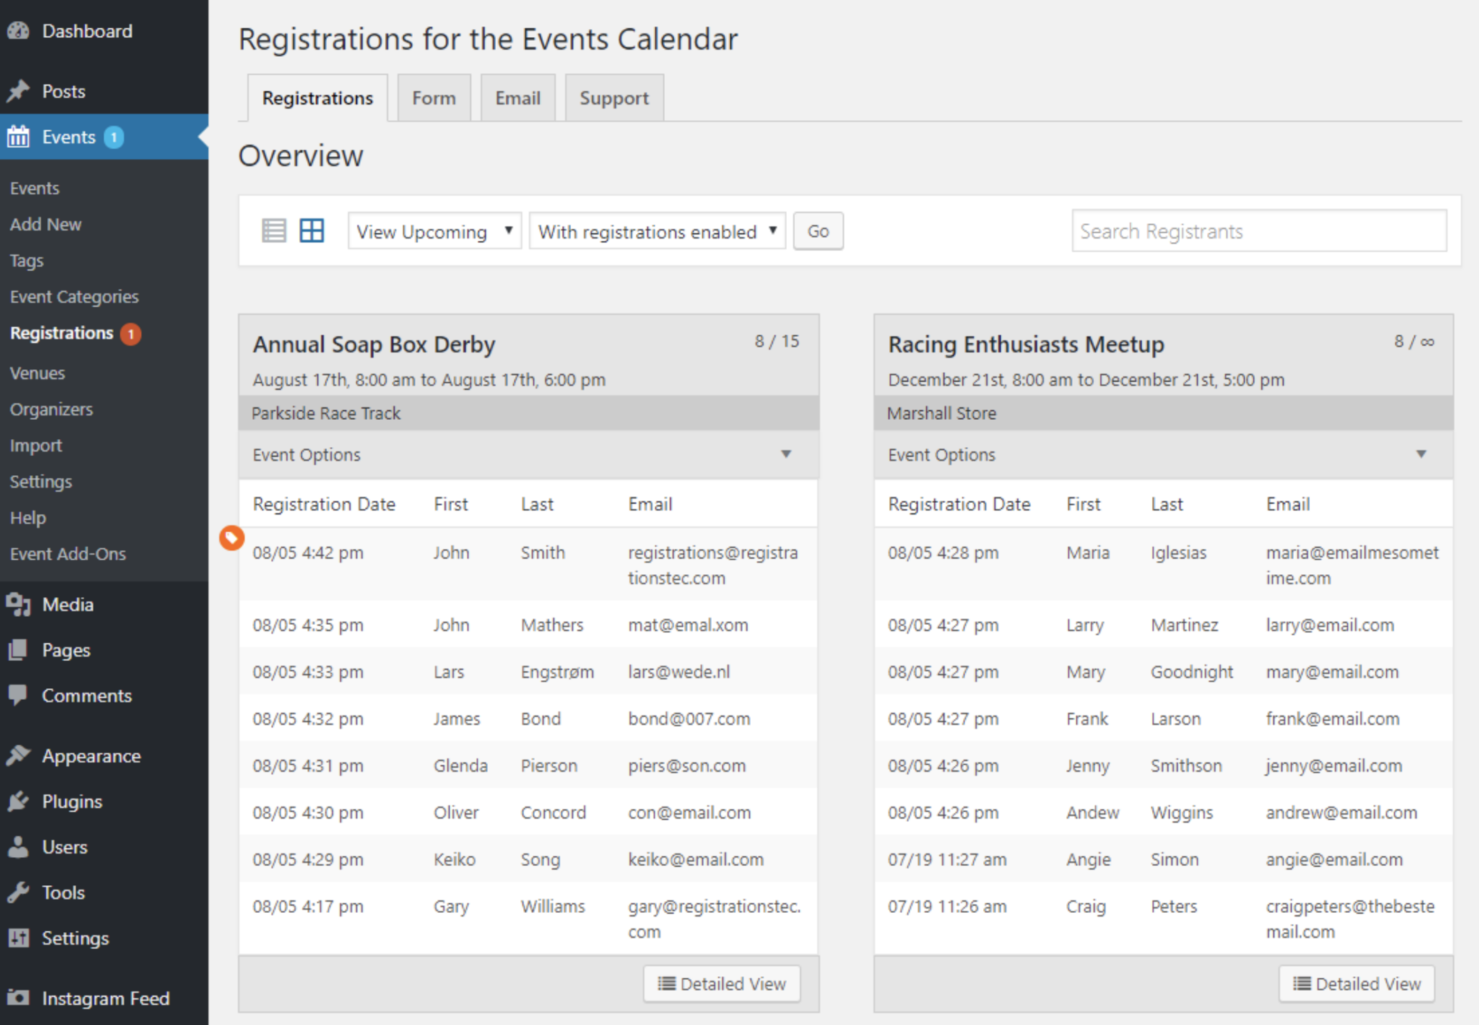Open the With registrations enabled filter dropdown
This screenshot has width=1479, height=1025.
tap(656, 231)
